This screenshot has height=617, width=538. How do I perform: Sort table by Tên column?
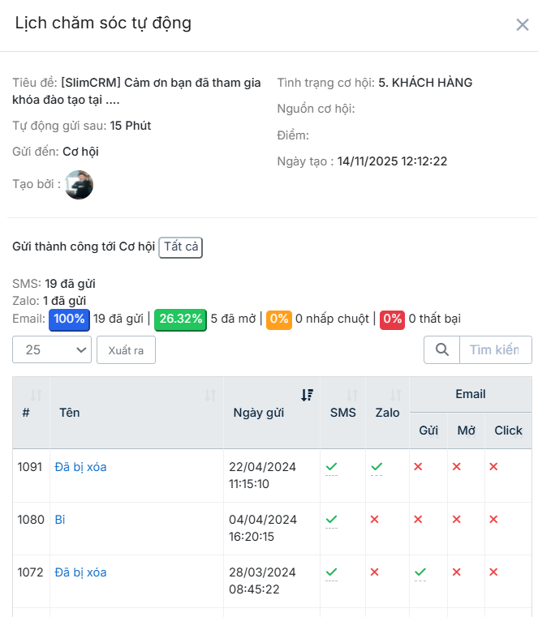[210, 395]
